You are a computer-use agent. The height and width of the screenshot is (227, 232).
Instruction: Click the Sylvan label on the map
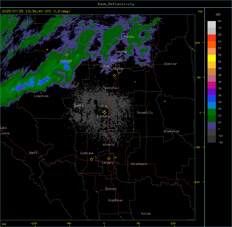coord(105,66)
